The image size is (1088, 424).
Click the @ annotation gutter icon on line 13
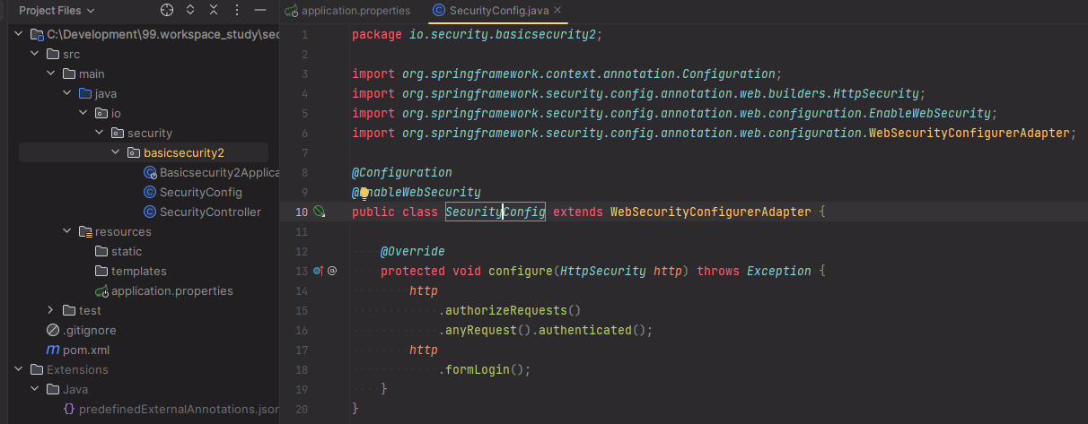point(332,271)
